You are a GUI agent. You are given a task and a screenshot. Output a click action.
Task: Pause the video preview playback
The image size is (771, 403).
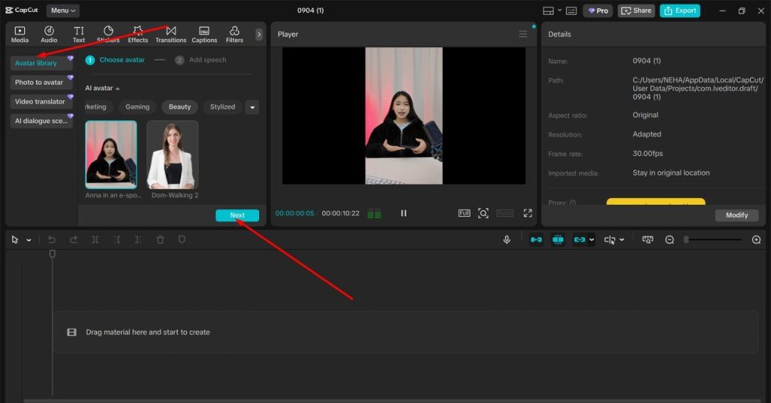tap(404, 213)
